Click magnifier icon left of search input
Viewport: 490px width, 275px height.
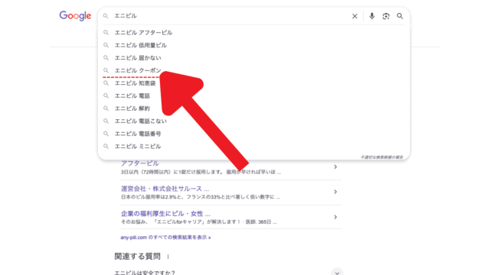[x=106, y=16]
